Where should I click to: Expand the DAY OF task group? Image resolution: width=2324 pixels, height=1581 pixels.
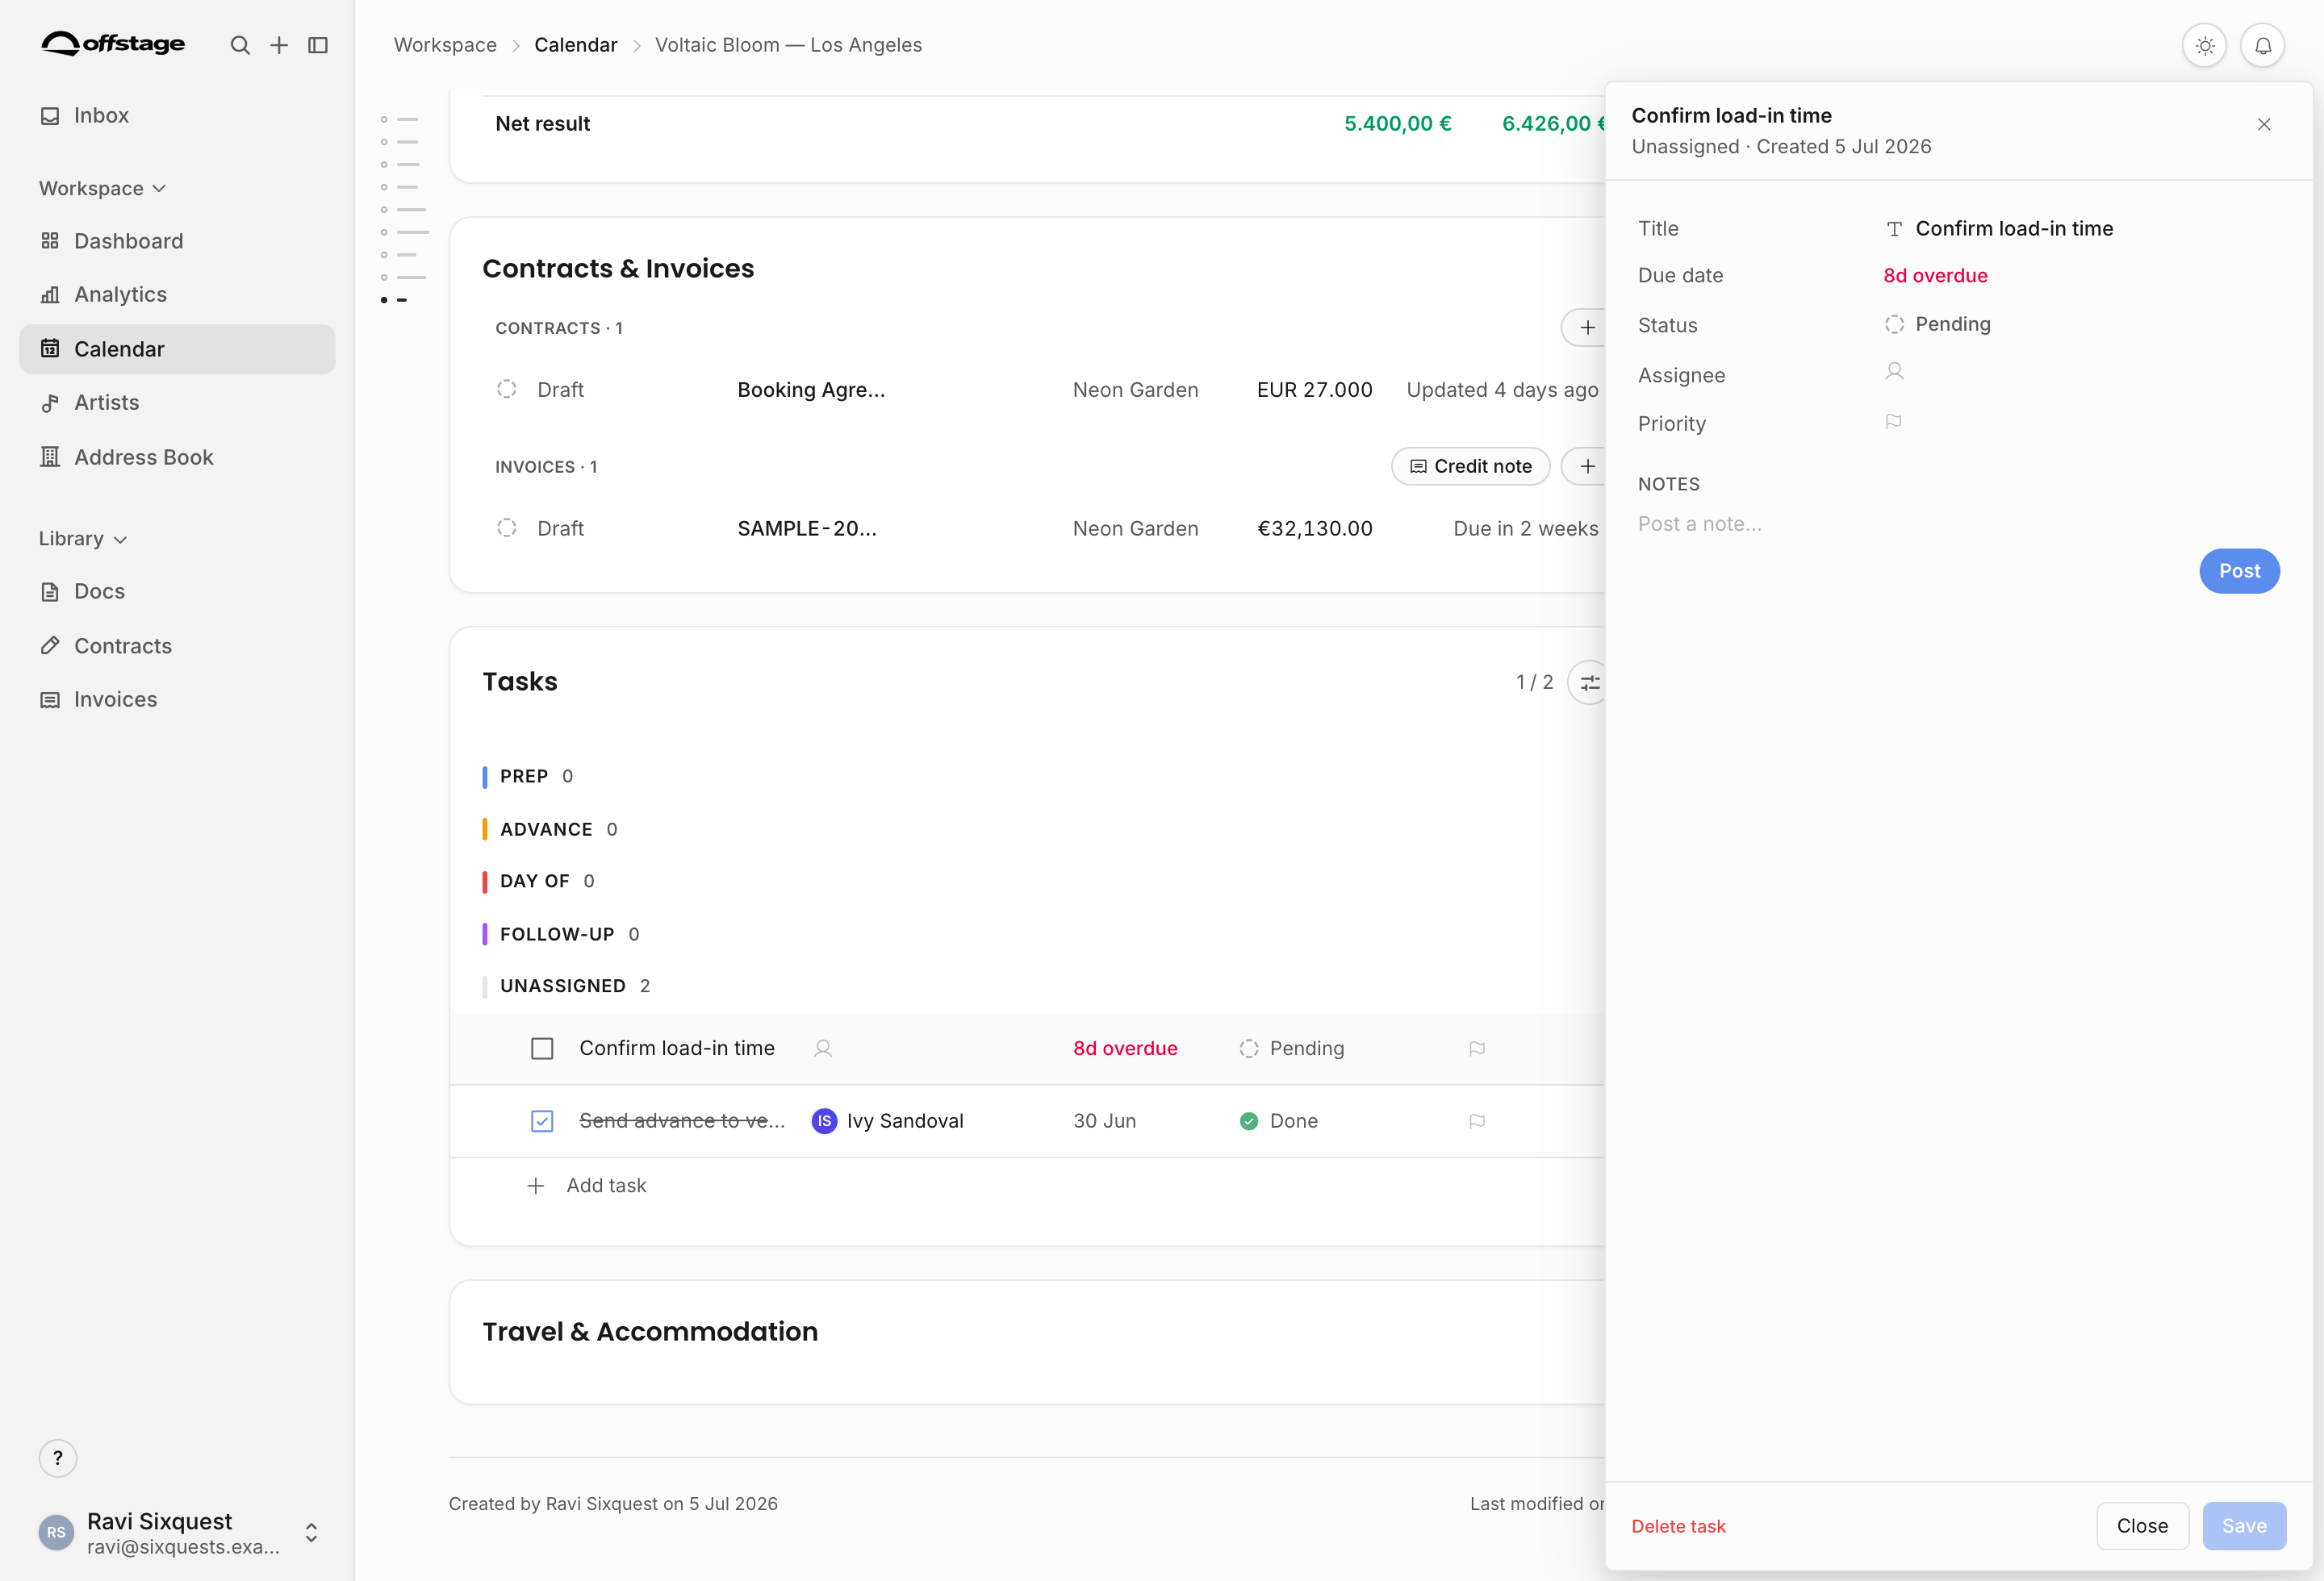(539, 882)
